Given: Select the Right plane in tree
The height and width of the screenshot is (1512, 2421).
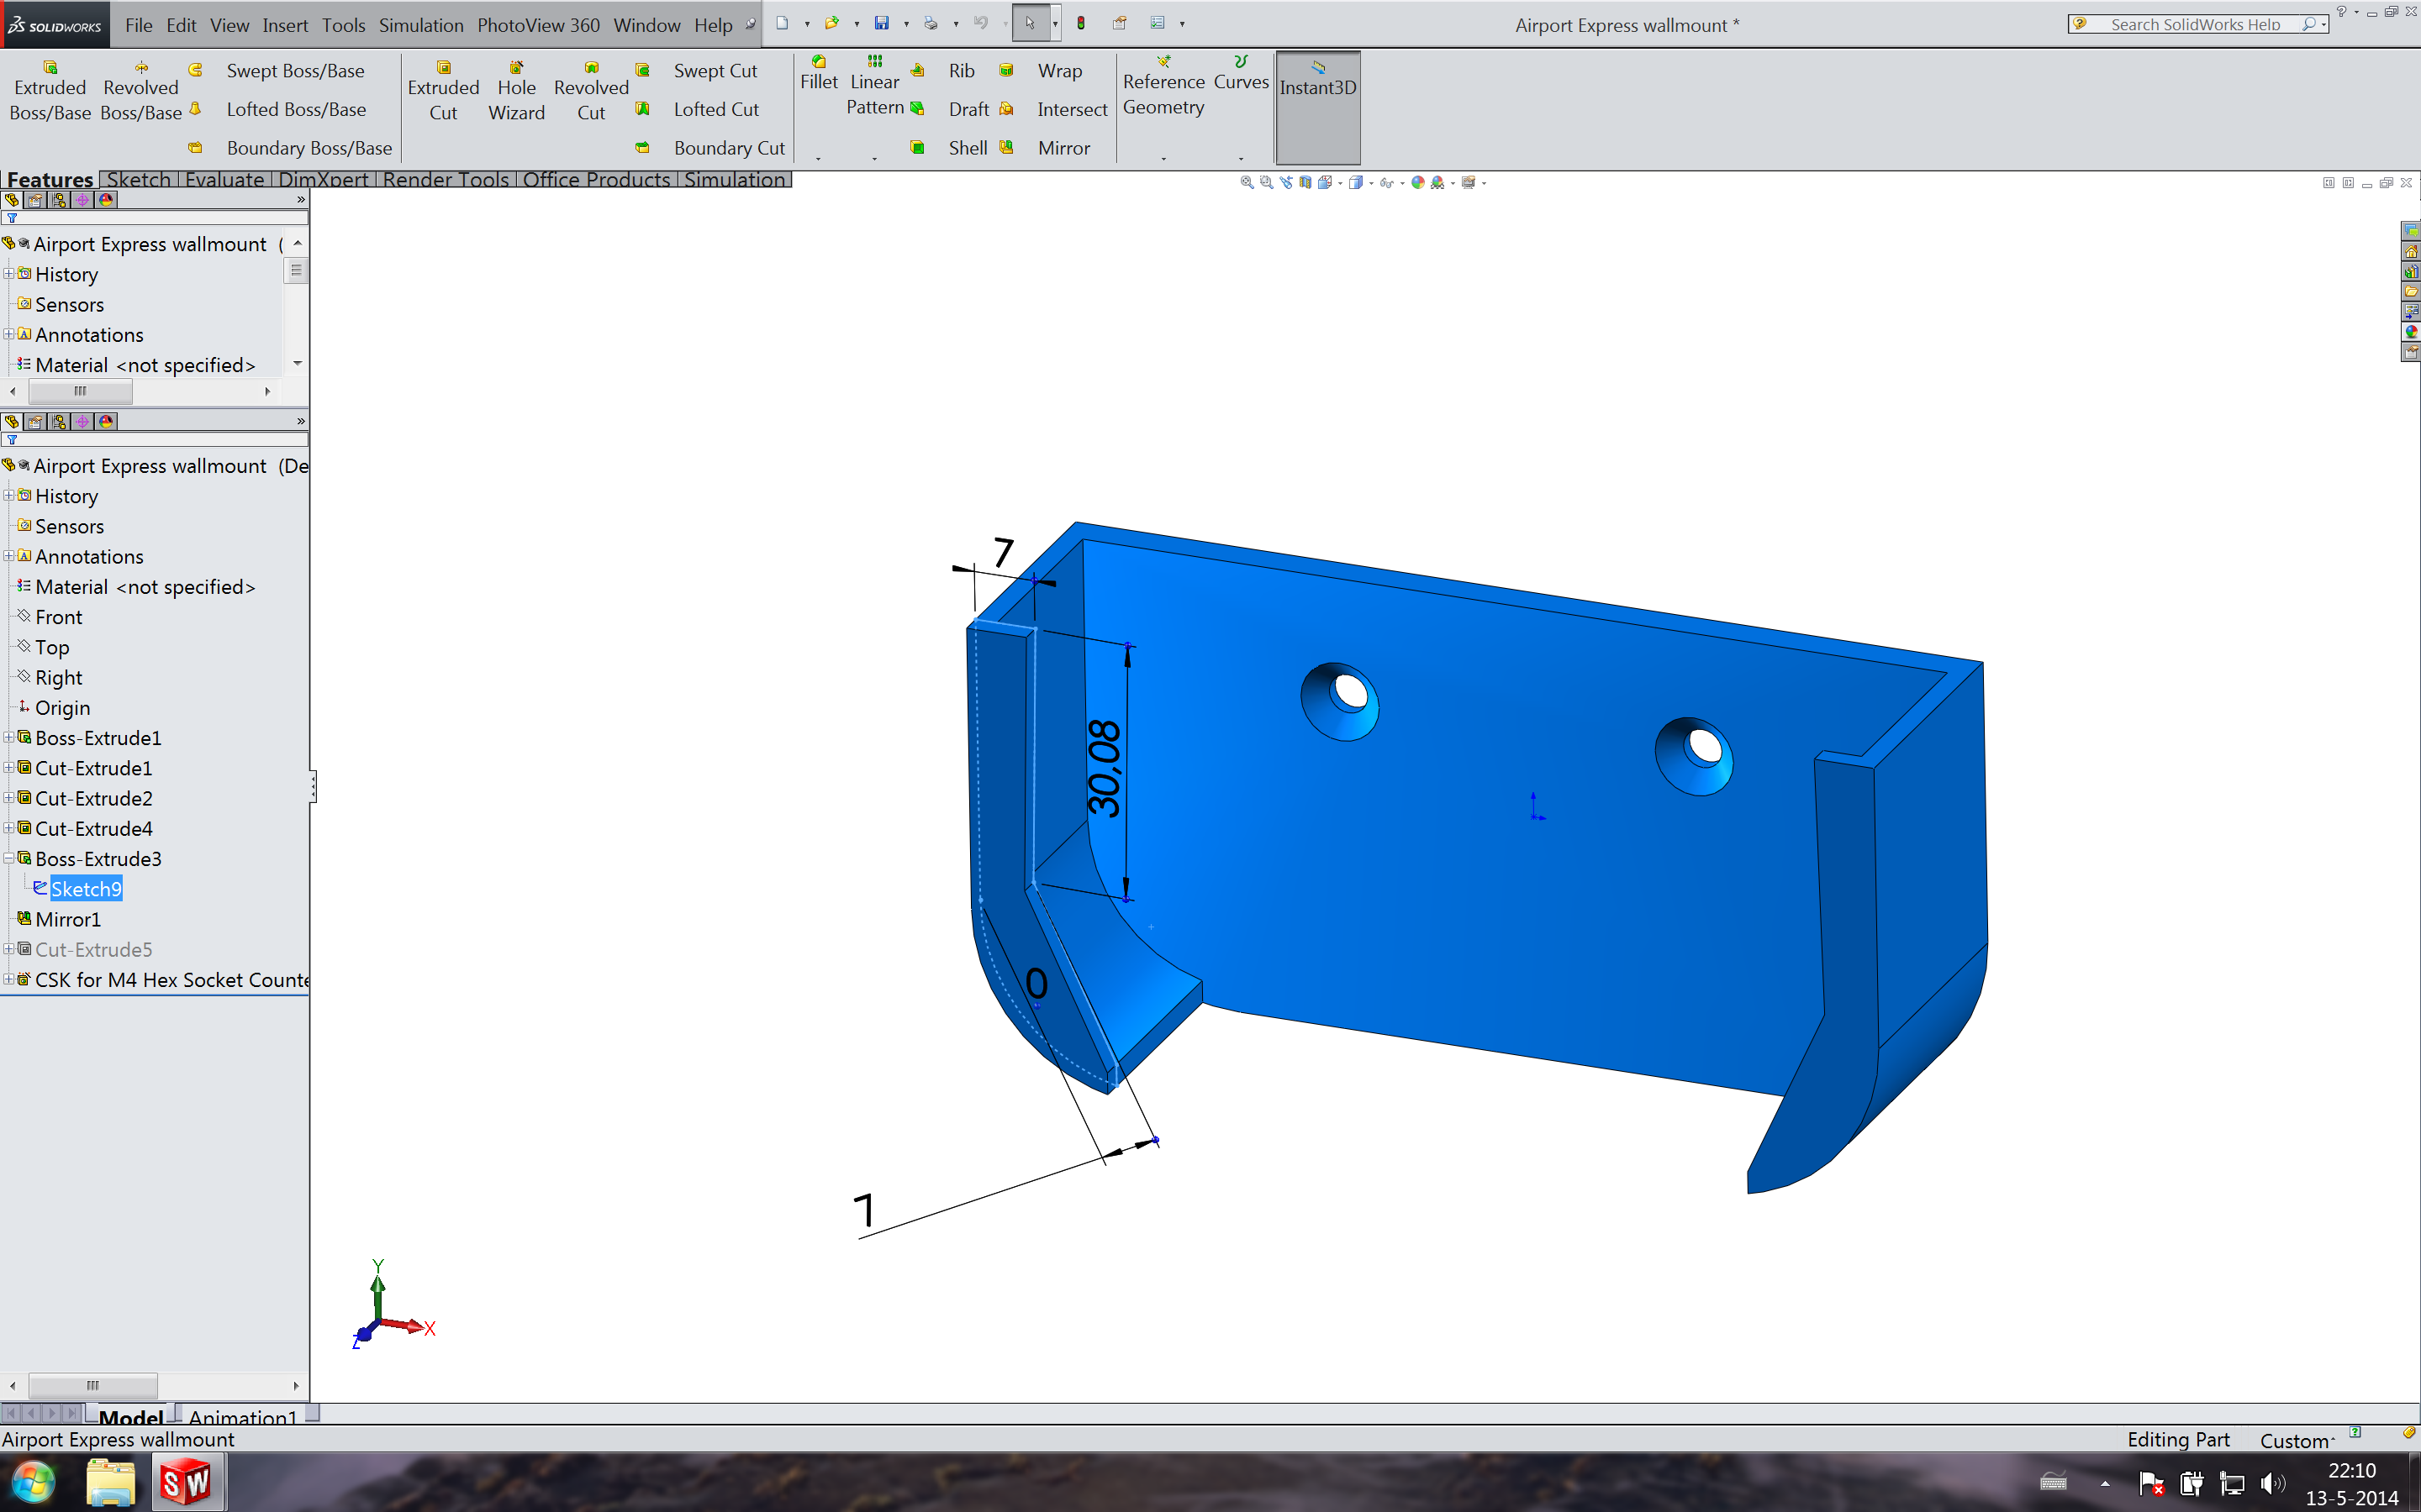Looking at the screenshot, I should (x=58, y=677).
